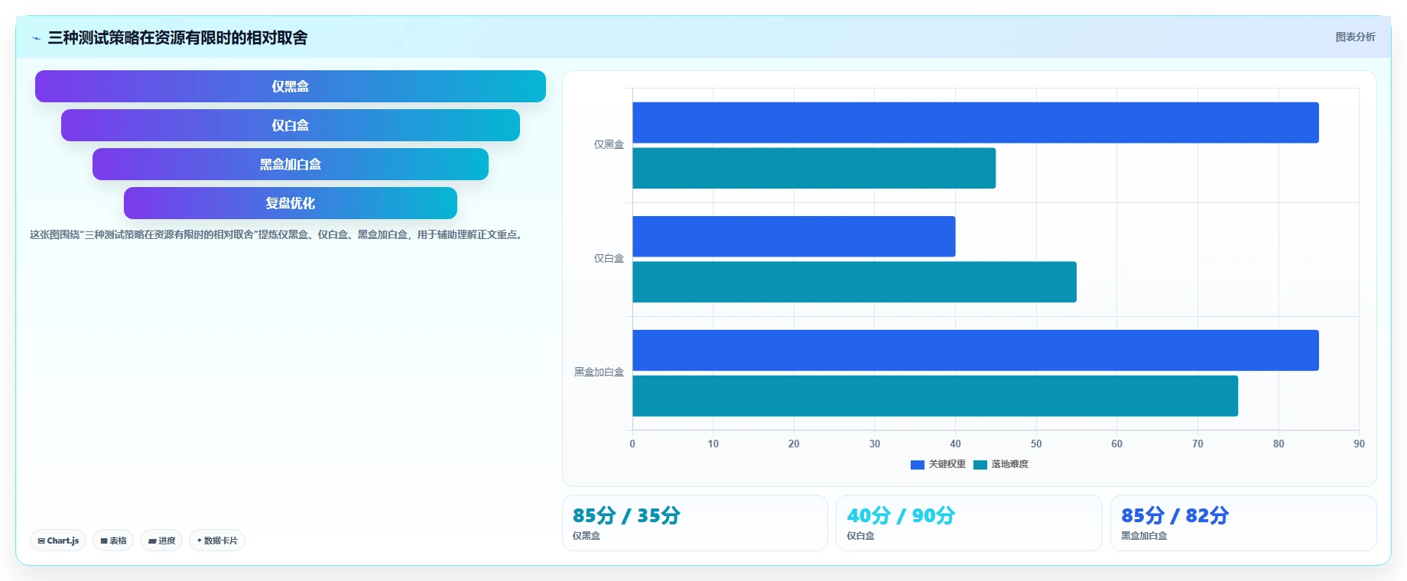The height and width of the screenshot is (581, 1407).
Task: Click the 40分 / 90分 data card
Action: 969,523
